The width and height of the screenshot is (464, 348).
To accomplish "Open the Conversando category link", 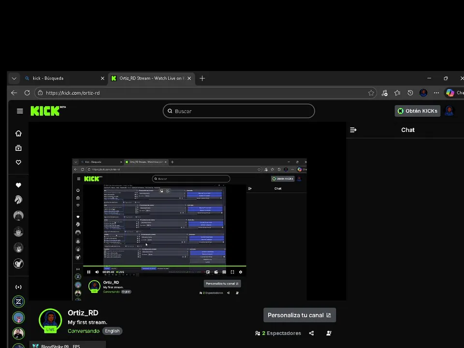I will pos(84,331).
